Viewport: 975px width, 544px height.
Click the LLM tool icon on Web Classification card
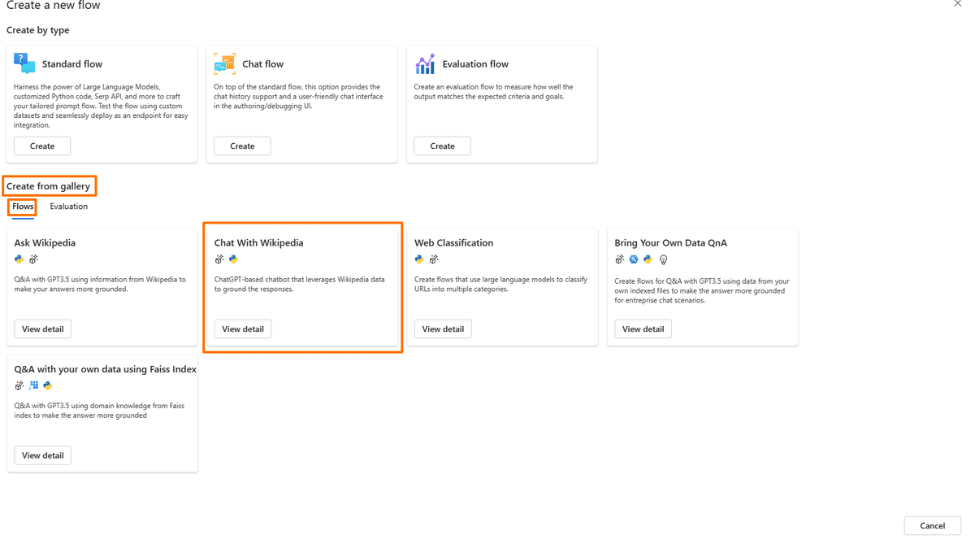click(435, 259)
